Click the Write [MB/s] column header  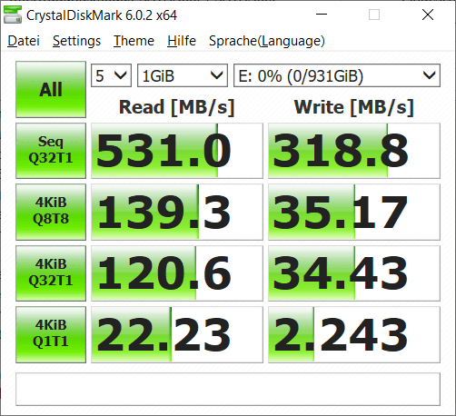click(x=354, y=107)
